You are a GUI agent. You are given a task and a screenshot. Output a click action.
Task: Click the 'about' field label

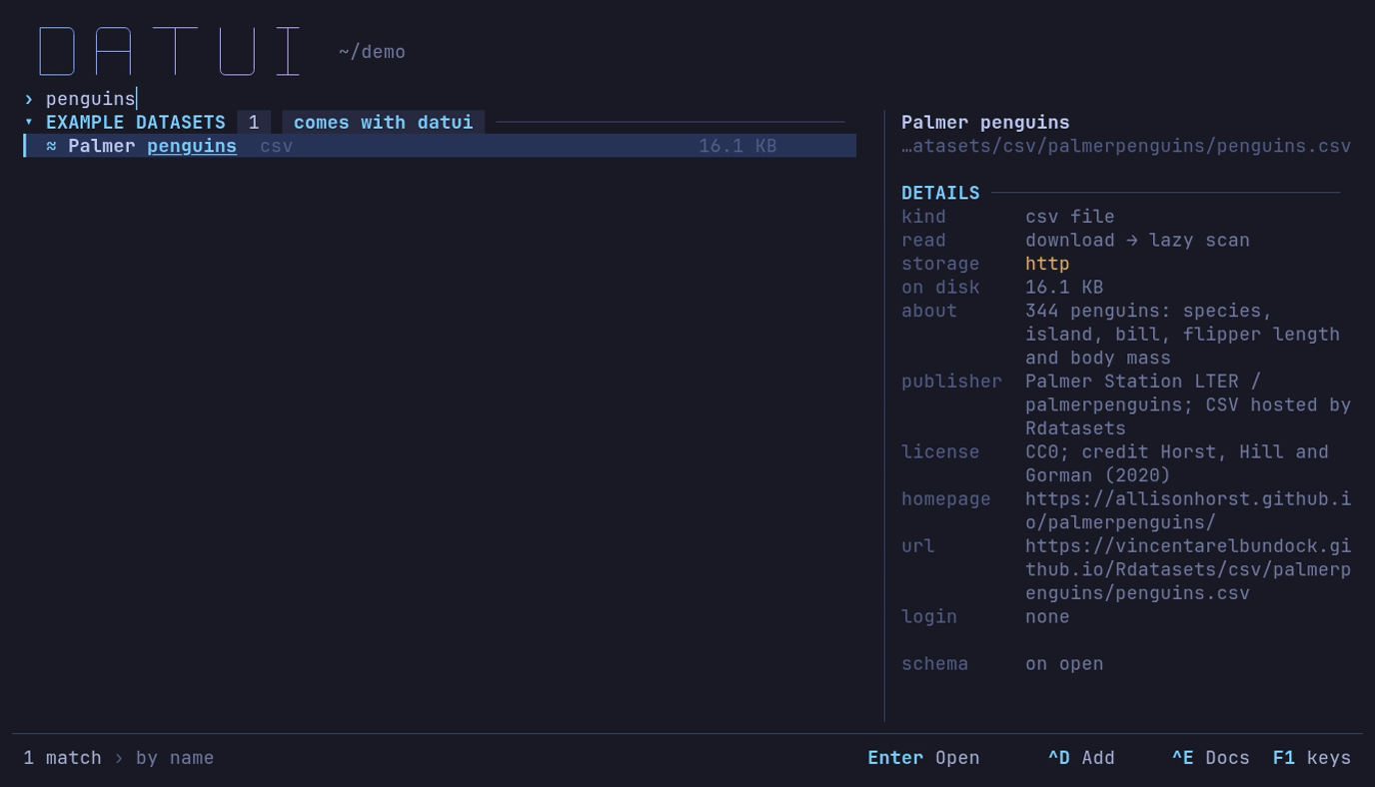tap(929, 311)
